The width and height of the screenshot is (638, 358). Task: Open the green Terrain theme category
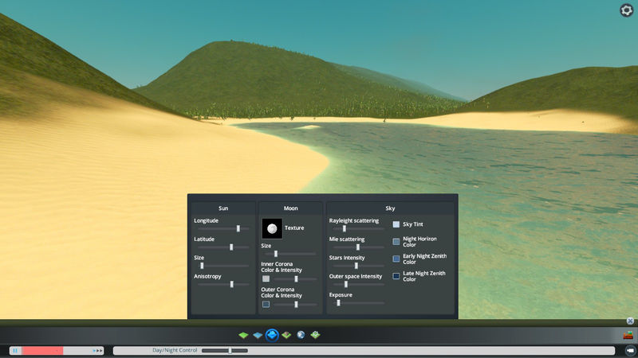[x=243, y=336]
